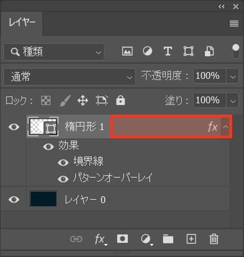Image resolution: width=244 pixels, height=257 pixels.
Task: Add a layer mask from bottom bar
Action: coord(122,239)
